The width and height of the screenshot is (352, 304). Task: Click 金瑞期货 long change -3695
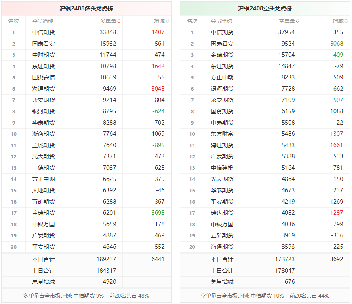[157, 213]
